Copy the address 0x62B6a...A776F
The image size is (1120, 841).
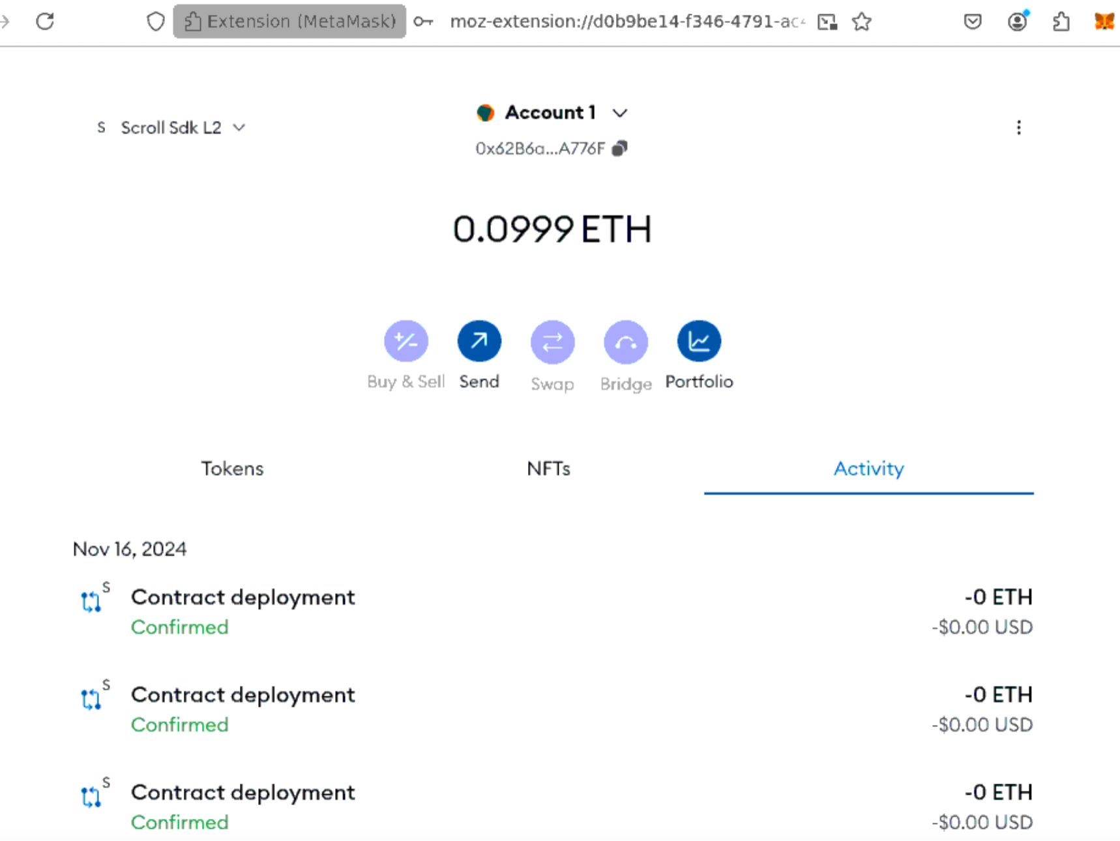tap(551, 149)
